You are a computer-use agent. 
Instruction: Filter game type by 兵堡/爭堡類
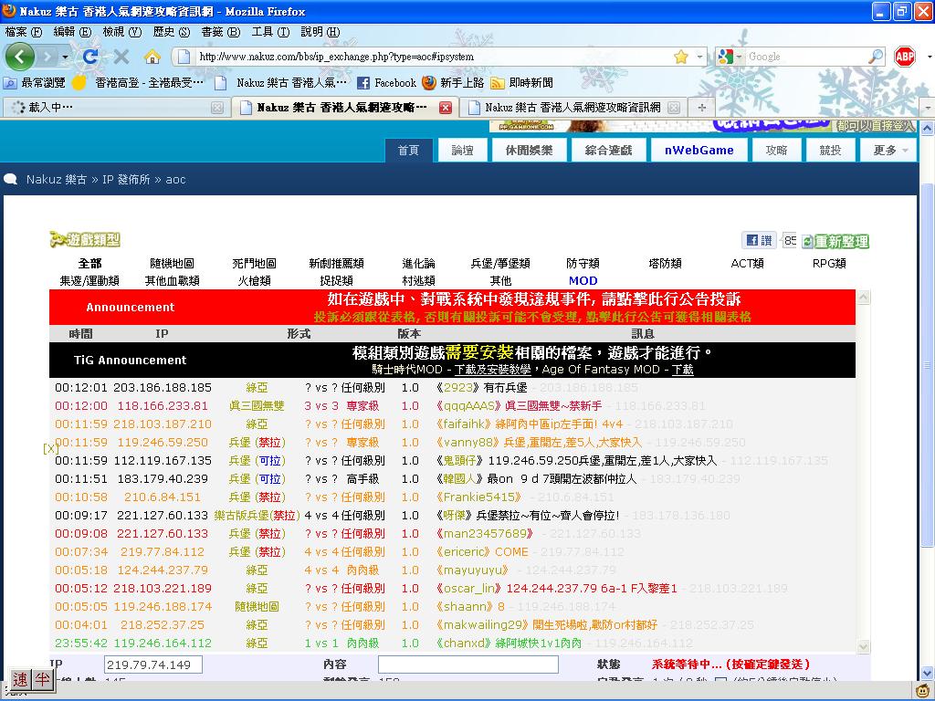pos(499,263)
